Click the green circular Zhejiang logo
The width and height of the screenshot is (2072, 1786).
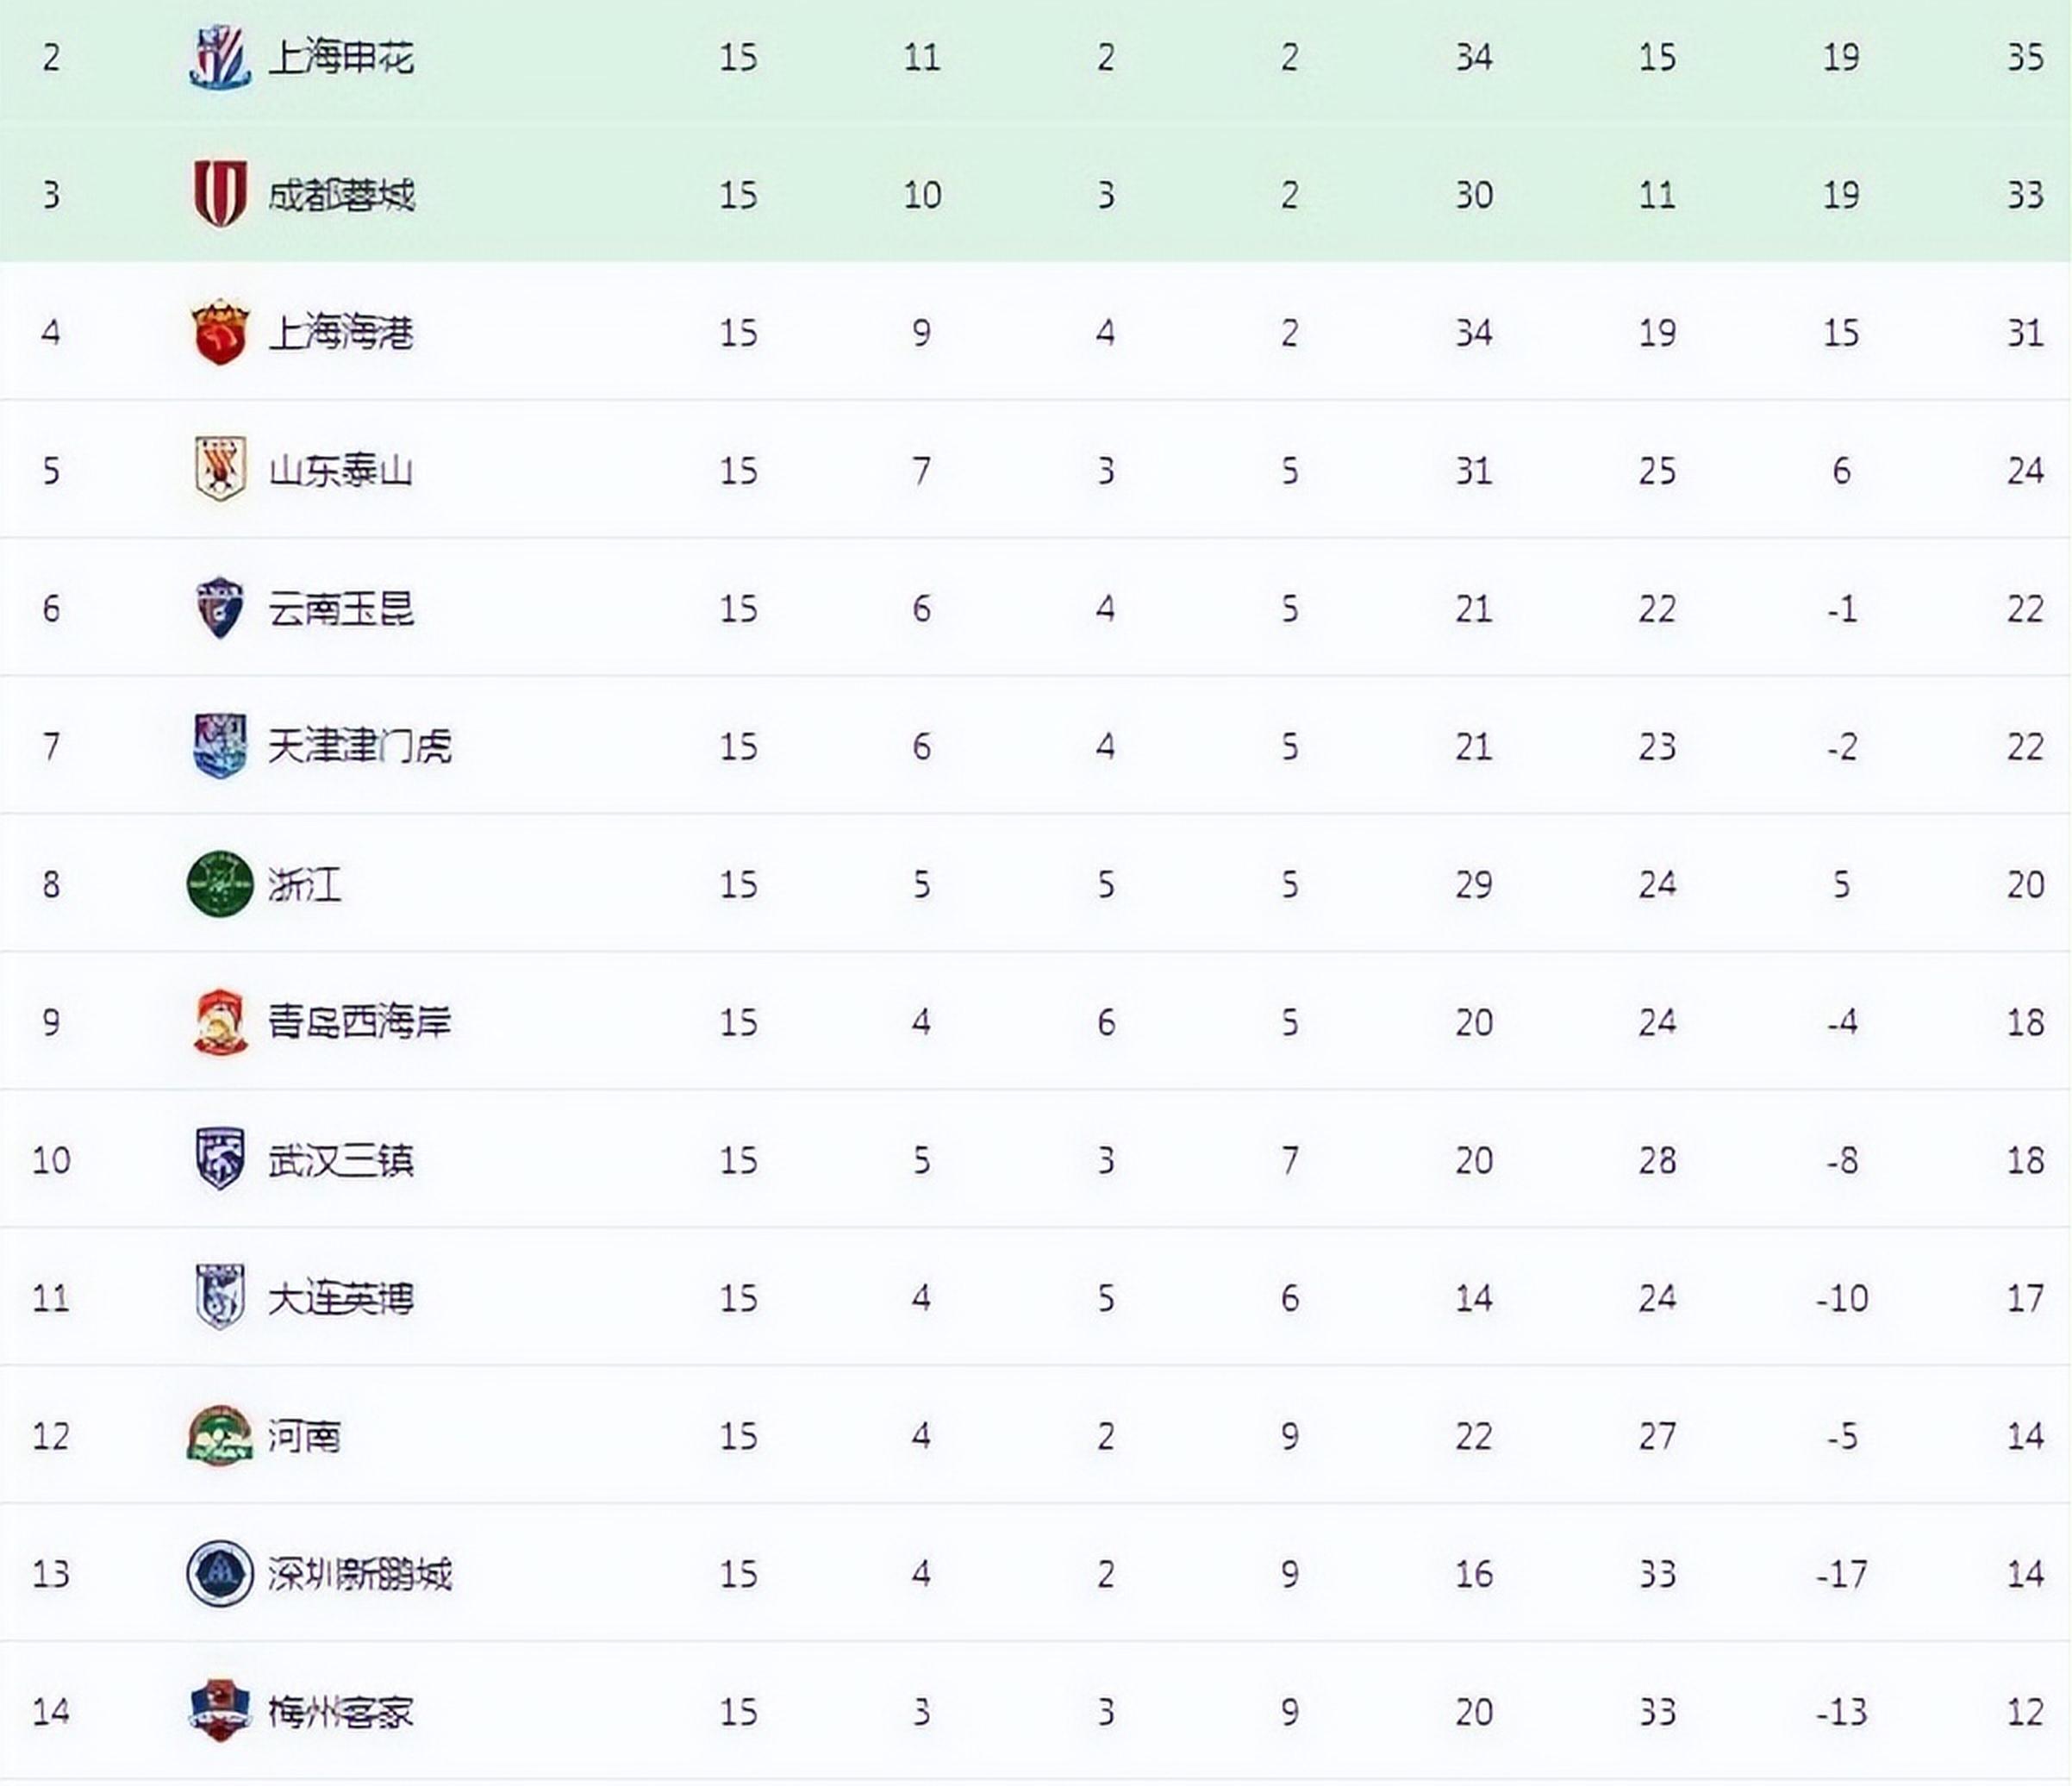tap(219, 883)
